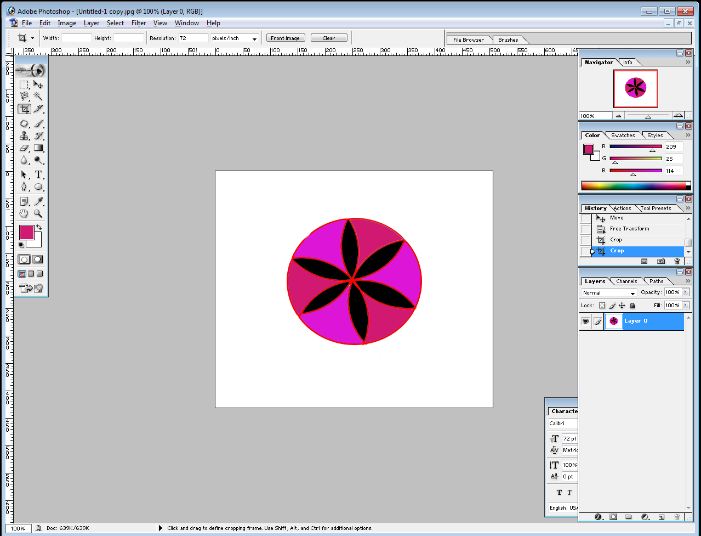Select the Crop tool in toolbox

click(24, 109)
